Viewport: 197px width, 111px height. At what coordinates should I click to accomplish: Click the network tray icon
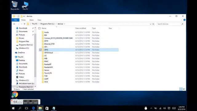[x=160, y=108]
